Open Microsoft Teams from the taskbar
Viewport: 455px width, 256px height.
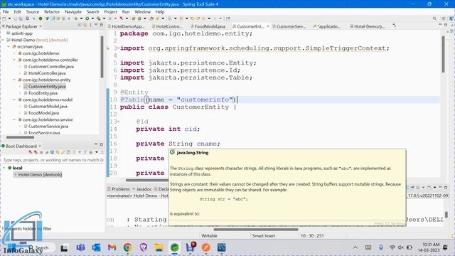80,247
